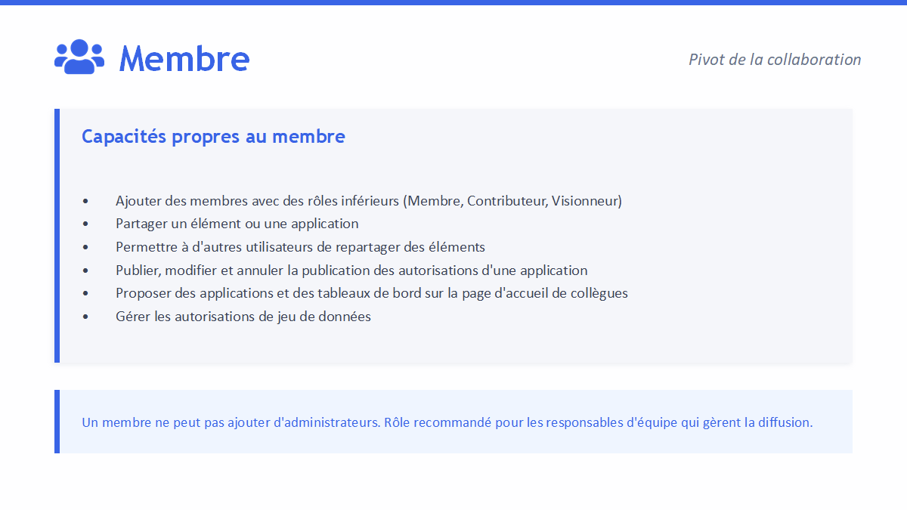Click the bullet point before "Partager un élément"
Image resolution: width=907 pixels, height=510 pixels.
coord(85,224)
